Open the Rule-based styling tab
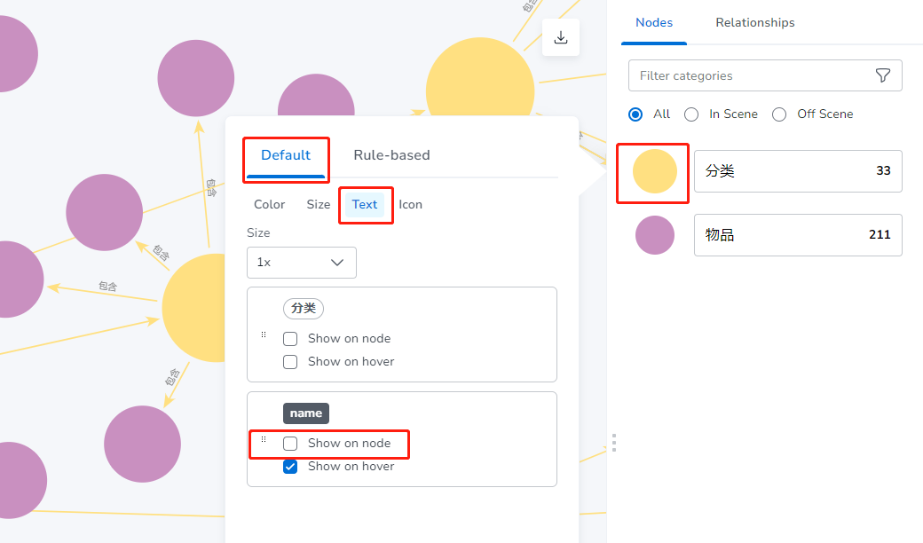 pyautogui.click(x=391, y=154)
